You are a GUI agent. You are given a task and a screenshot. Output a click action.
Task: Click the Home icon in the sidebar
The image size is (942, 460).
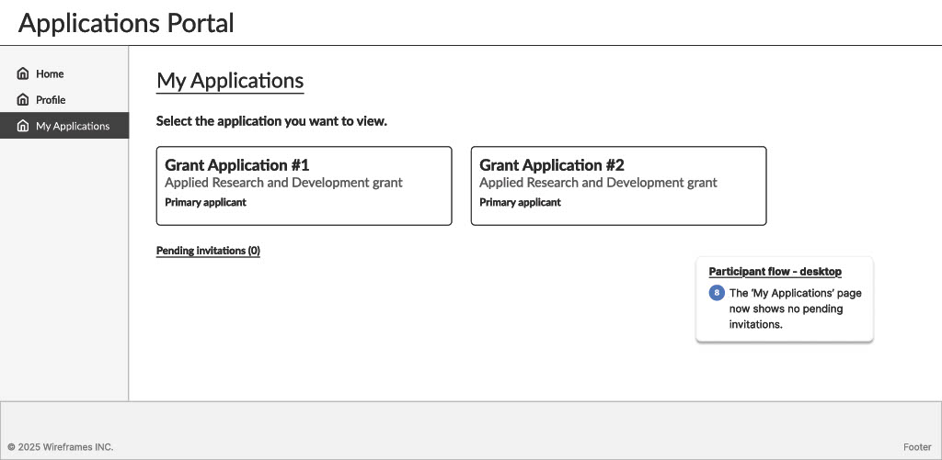click(23, 73)
